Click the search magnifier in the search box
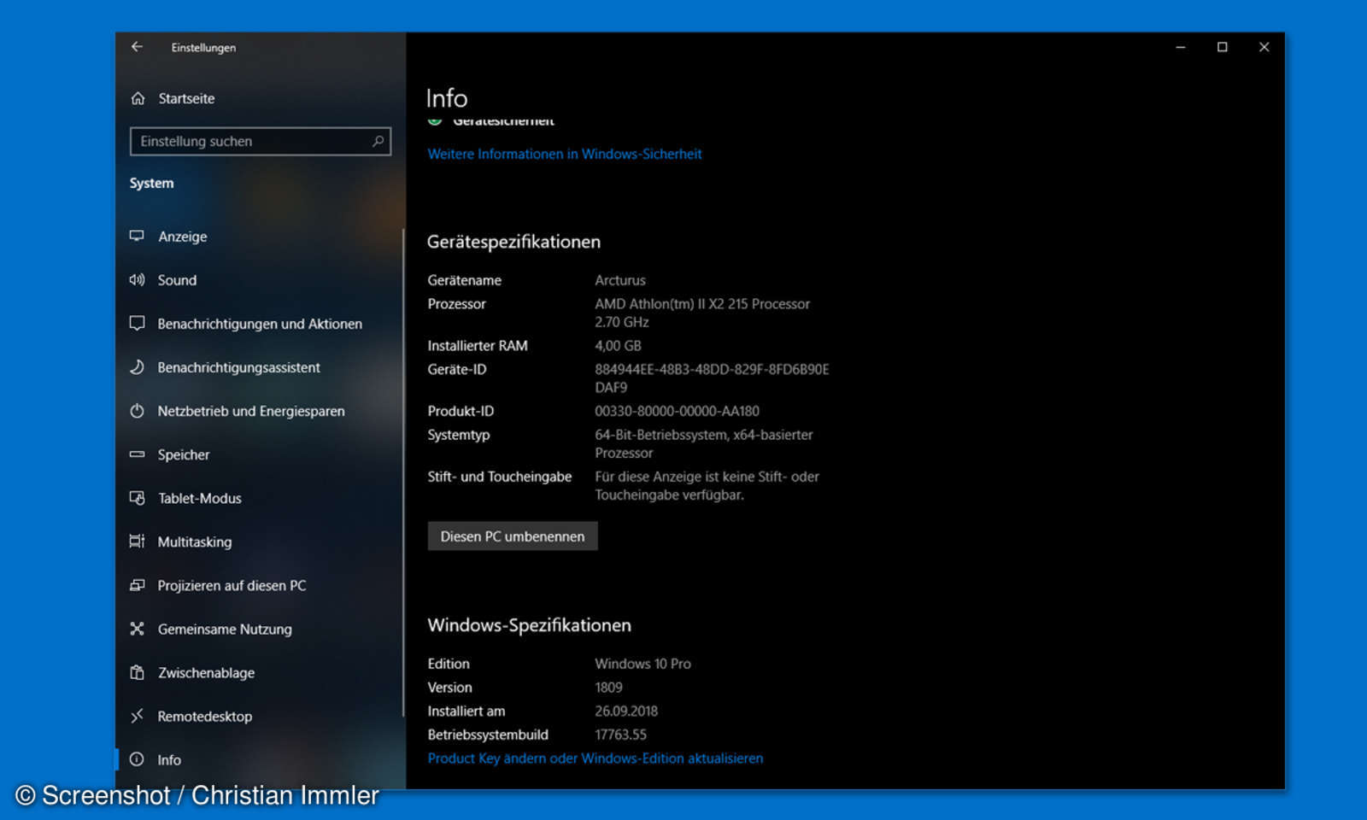 378,141
